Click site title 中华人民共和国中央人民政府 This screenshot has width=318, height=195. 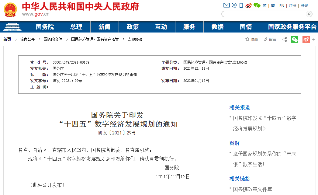(80, 6)
